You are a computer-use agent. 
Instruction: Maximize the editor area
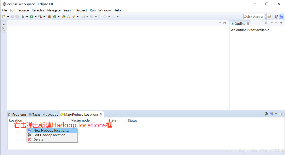pyautogui.click(x=225, y=23)
